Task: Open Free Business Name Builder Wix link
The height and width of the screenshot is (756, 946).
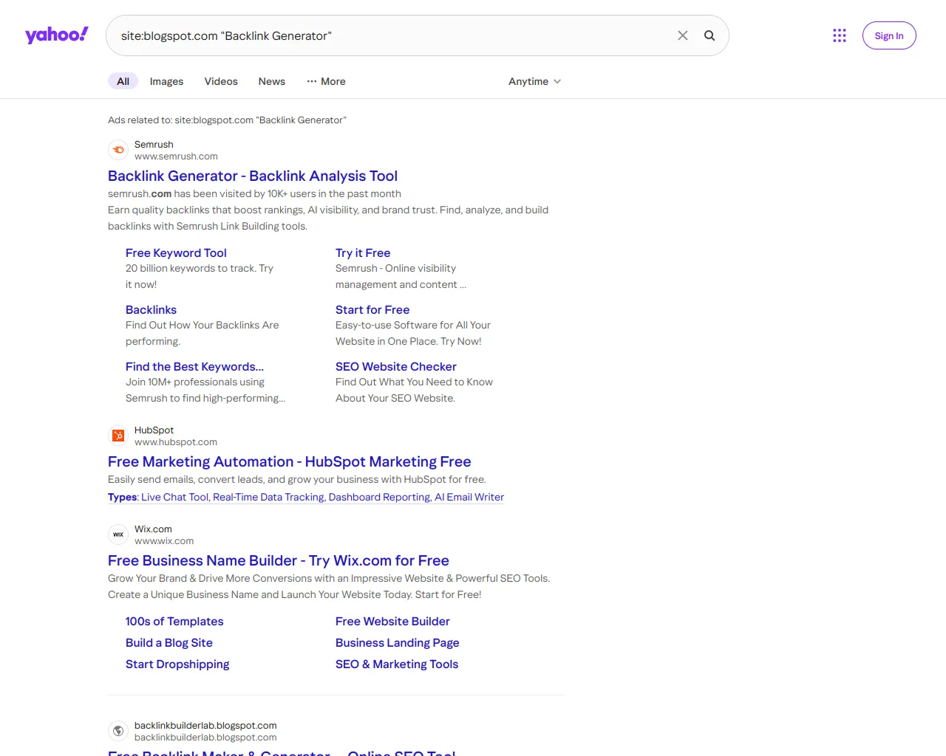Action: pyautogui.click(x=279, y=560)
